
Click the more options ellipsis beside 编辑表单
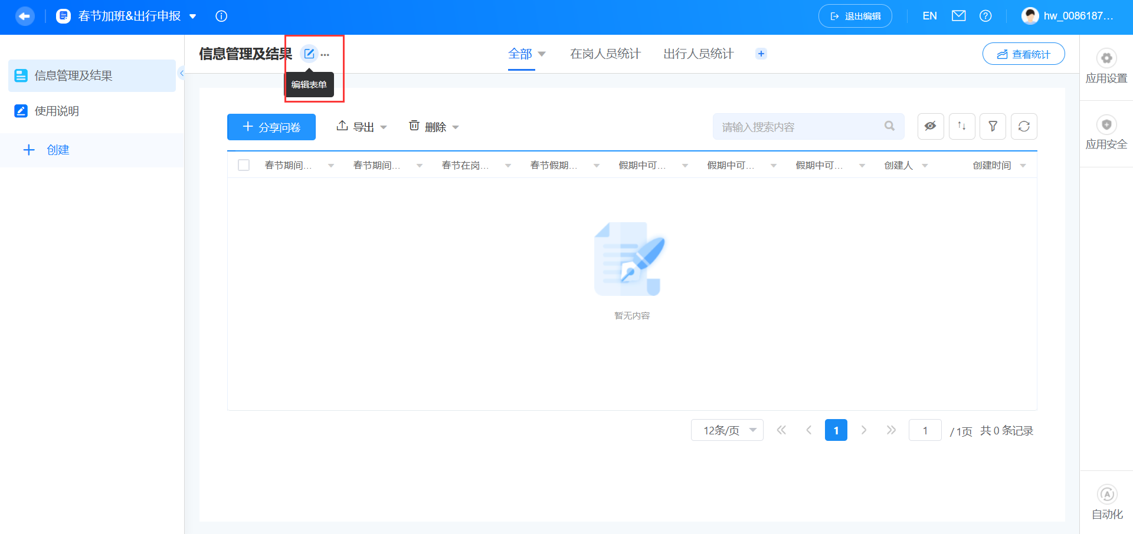point(326,54)
